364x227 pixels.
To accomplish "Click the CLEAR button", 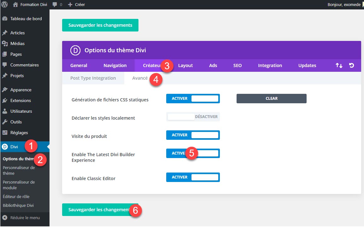I will click(x=271, y=99).
